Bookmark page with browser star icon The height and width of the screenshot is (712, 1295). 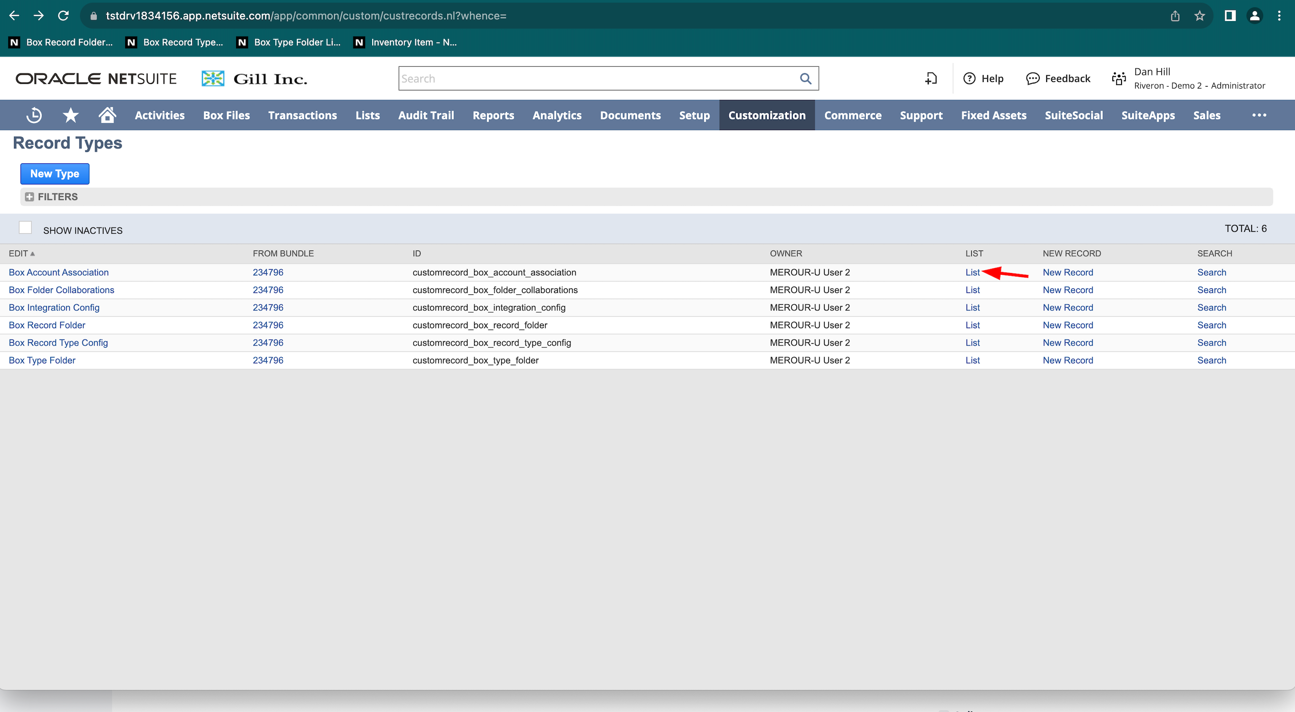[1200, 16]
